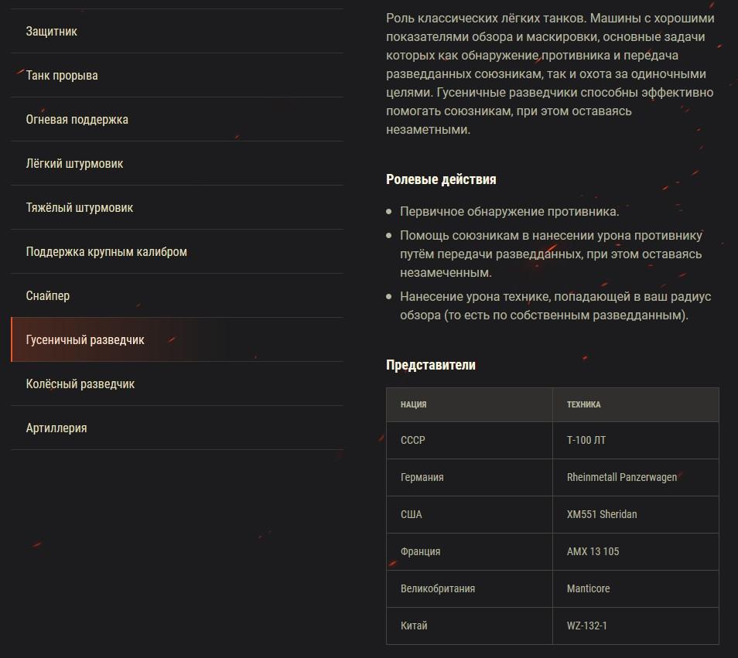Switch to the Снайпер role
Screen dimensions: 738x658
48,296
